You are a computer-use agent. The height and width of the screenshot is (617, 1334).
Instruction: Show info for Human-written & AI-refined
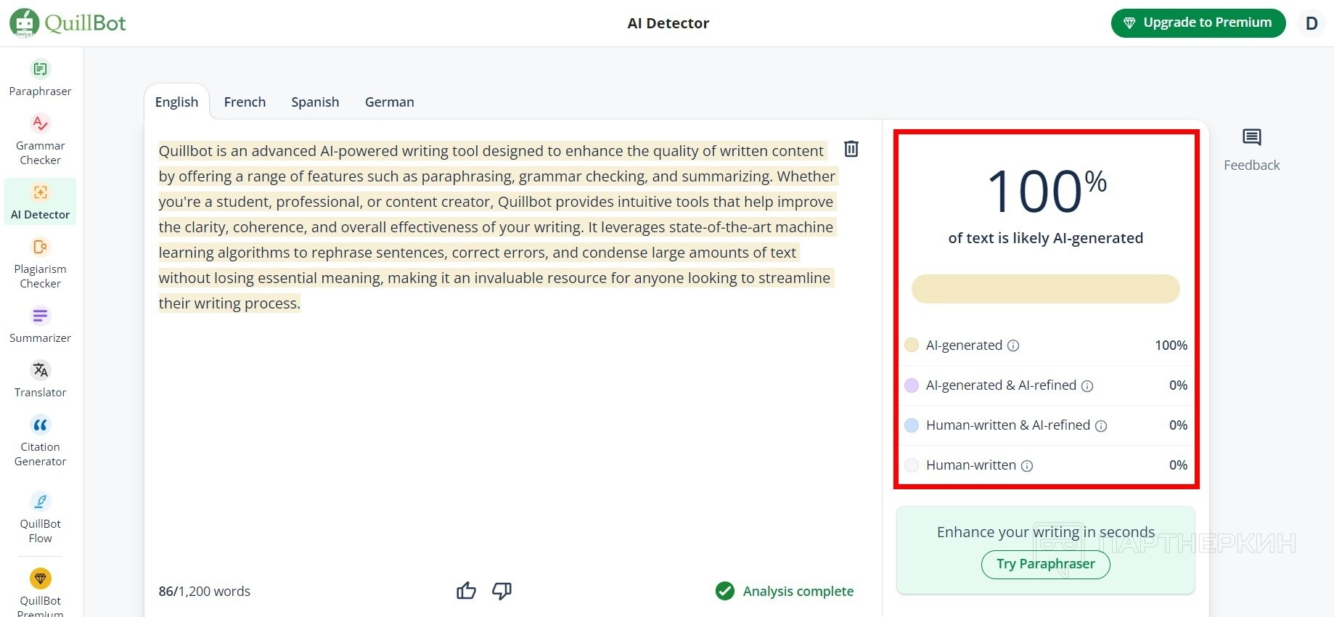tap(1101, 426)
